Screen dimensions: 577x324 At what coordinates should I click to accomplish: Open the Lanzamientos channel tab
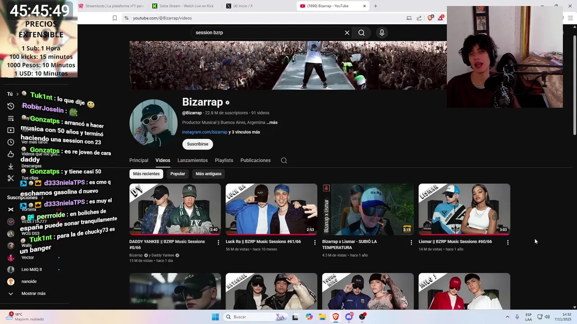click(x=192, y=160)
